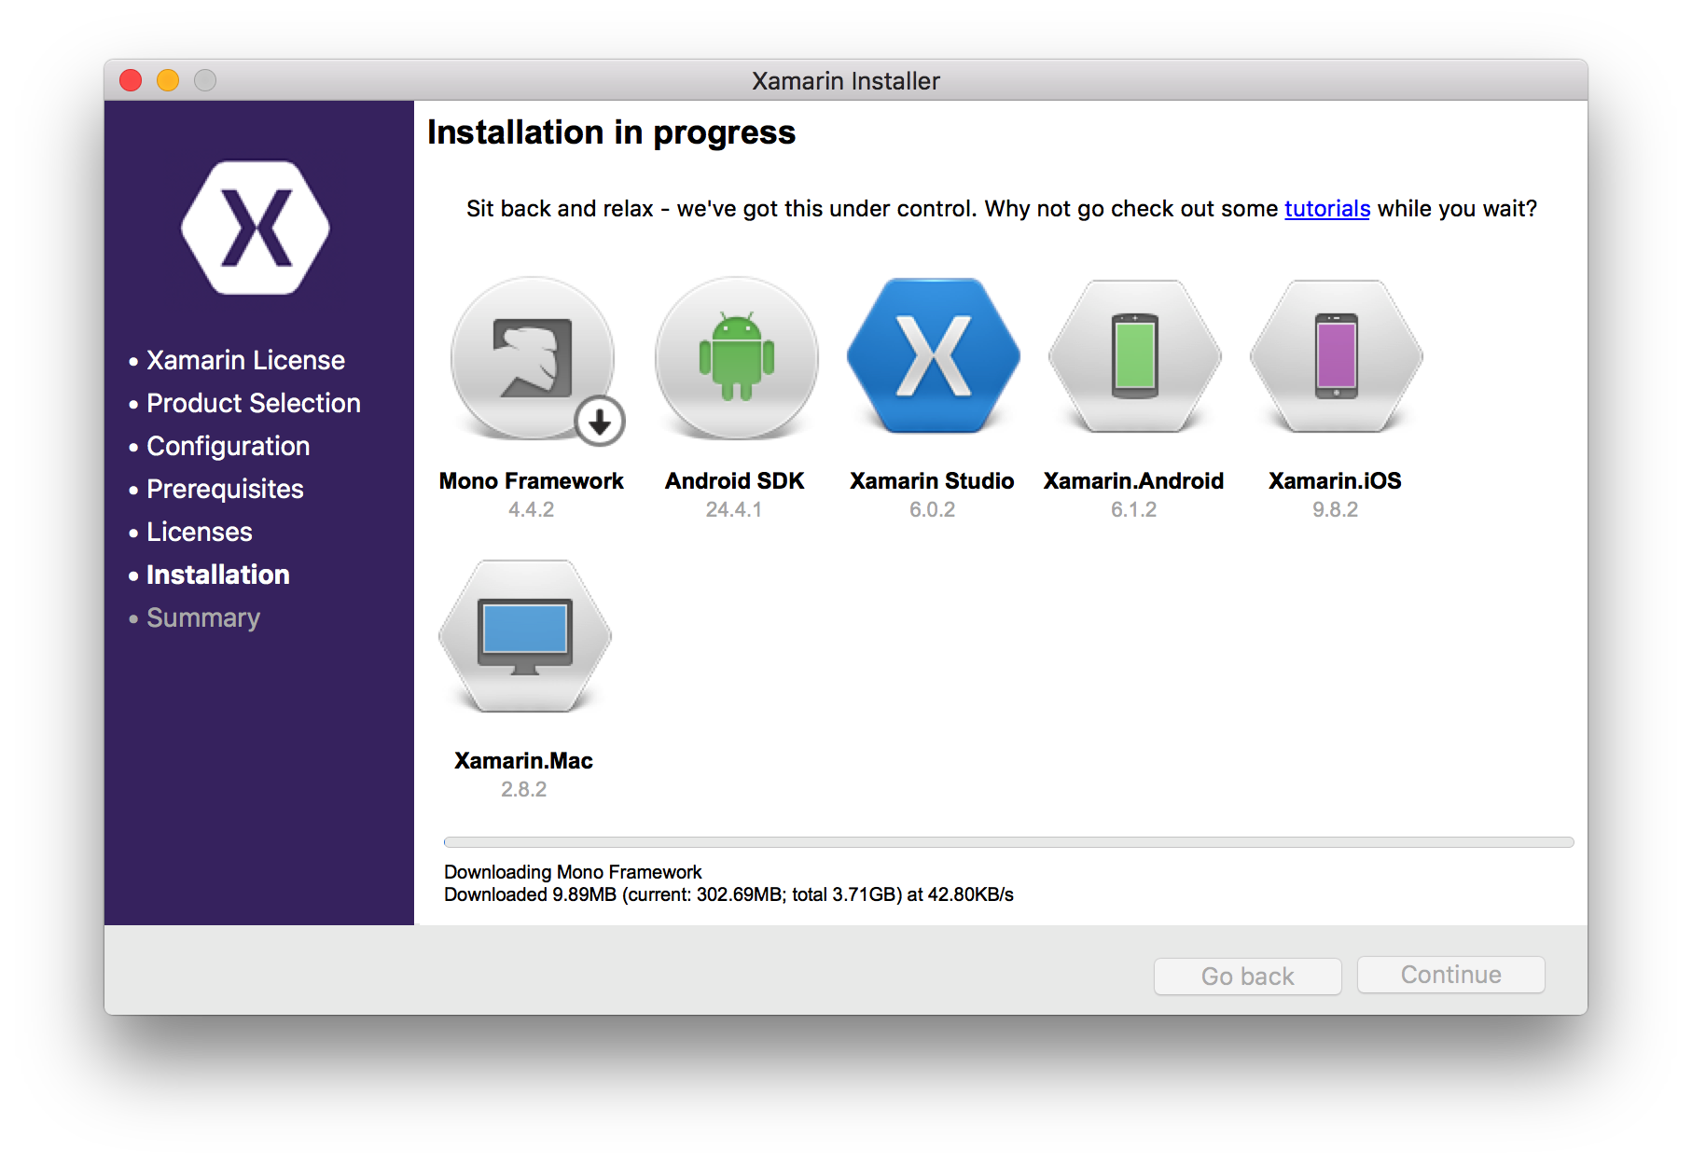The image size is (1692, 1164).
Task: Click the Xamarin.iOS purple phone icon
Action: 1336,356
